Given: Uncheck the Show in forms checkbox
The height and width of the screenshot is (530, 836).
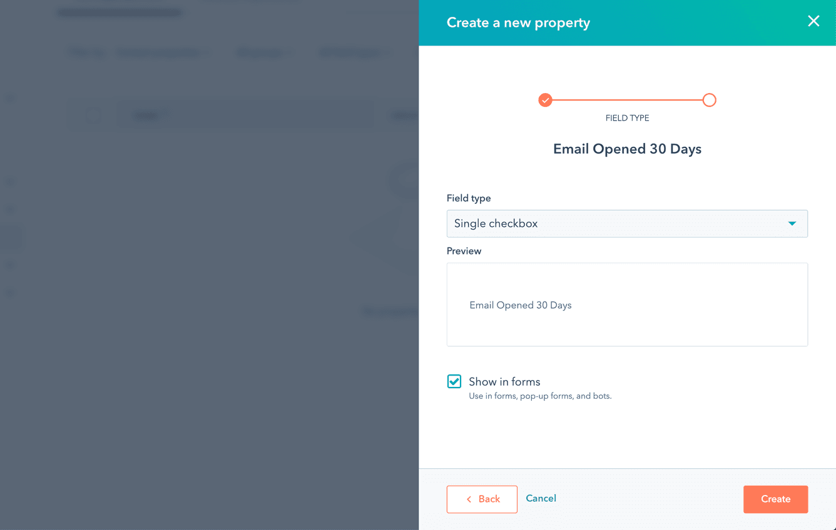Looking at the screenshot, I should [454, 381].
